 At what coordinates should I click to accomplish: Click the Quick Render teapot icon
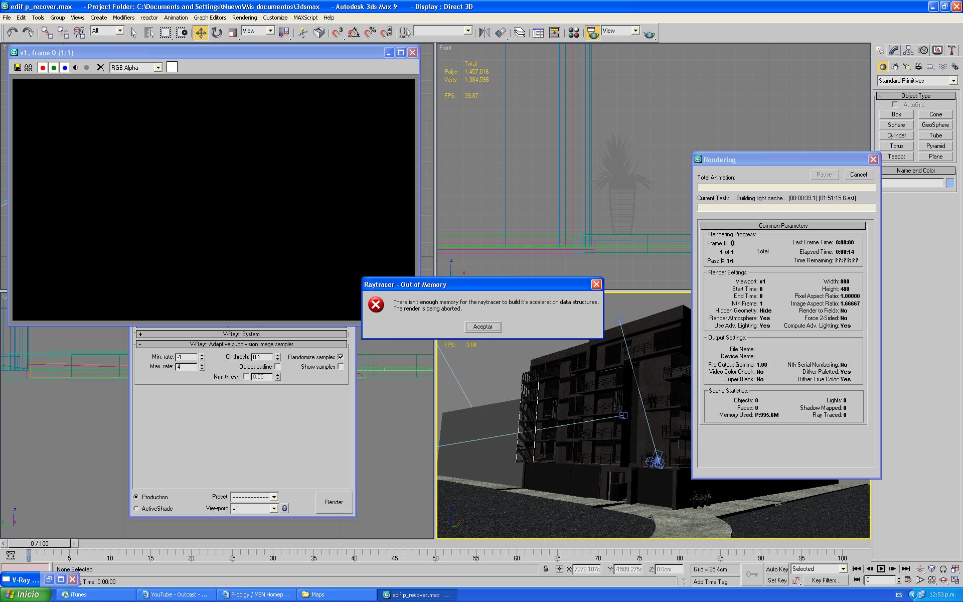[x=649, y=34]
